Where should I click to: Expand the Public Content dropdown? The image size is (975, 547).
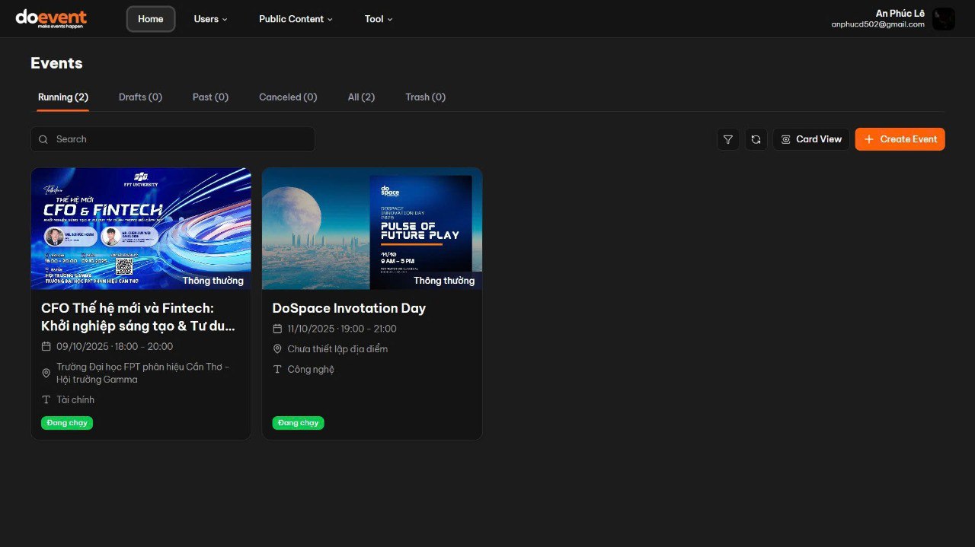(296, 19)
